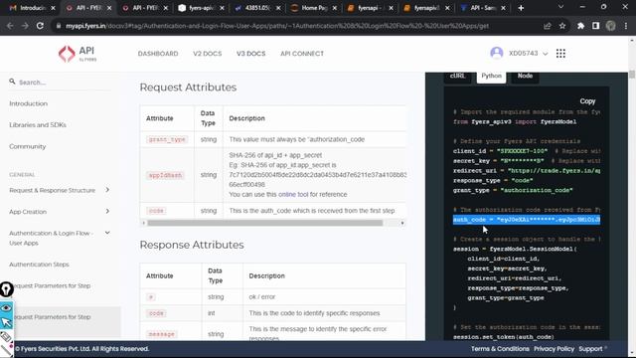The height and width of the screenshot is (358, 636).
Task: Open the V3 DOCS nav item
Action: 251,54
